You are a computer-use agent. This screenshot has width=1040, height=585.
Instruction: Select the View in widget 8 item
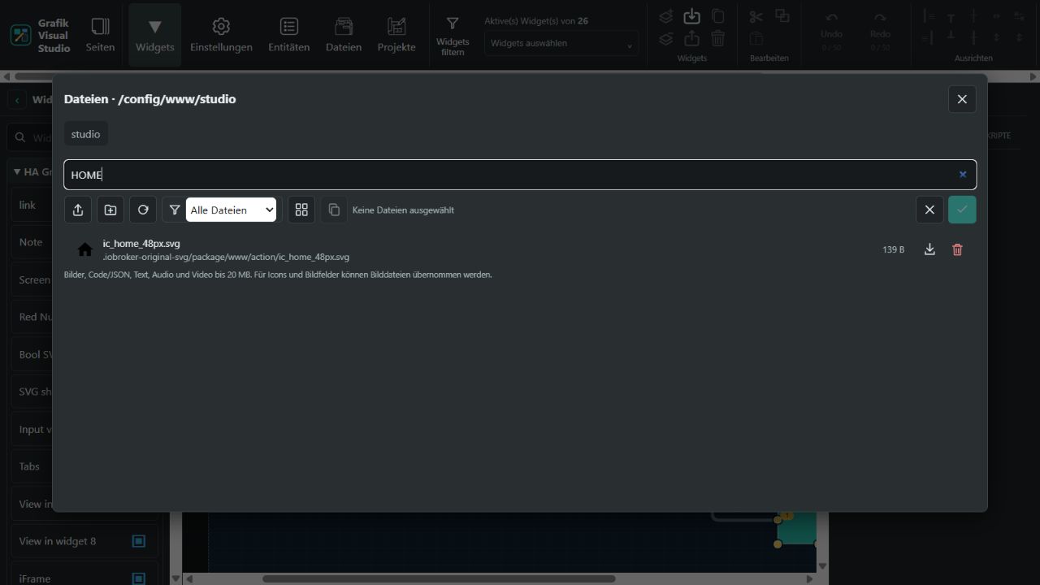tap(84, 541)
